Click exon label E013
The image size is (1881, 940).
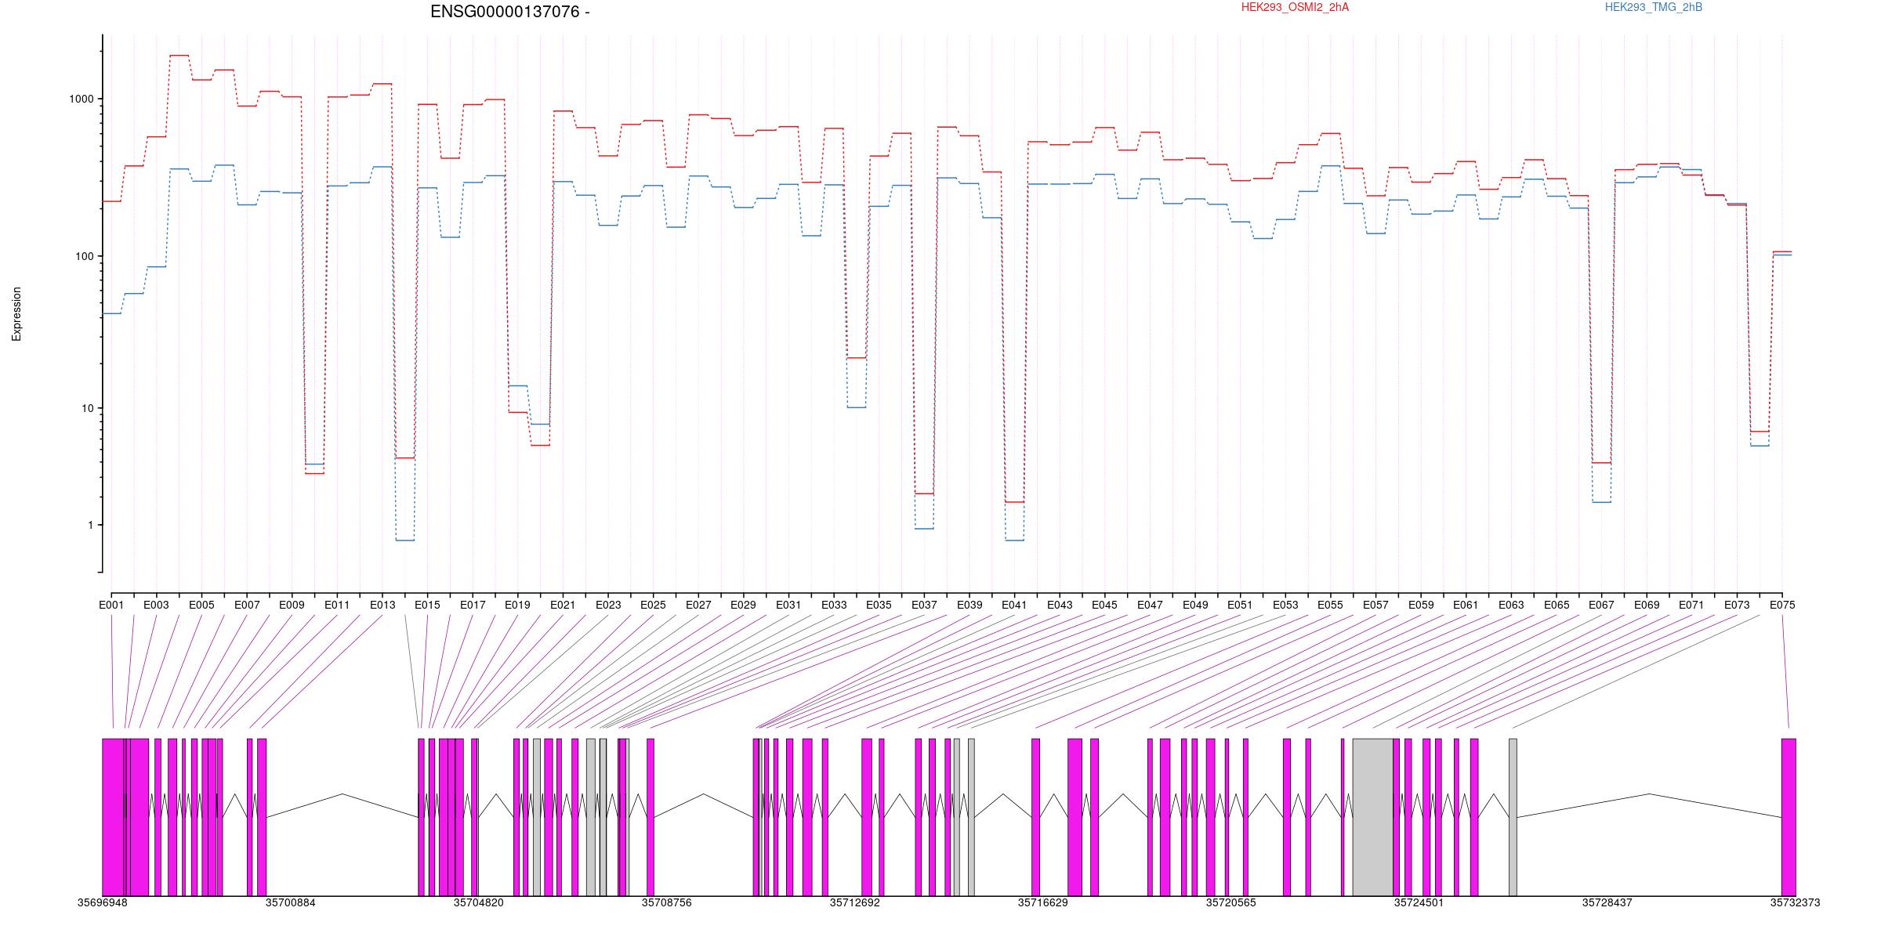coord(382,605)
